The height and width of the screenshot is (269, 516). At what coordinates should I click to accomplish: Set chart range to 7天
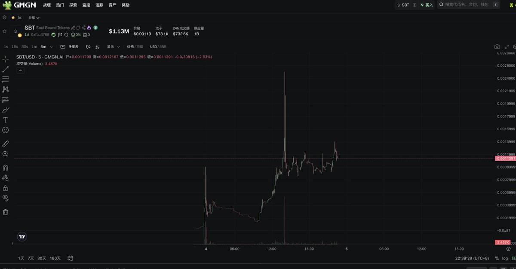31,258
